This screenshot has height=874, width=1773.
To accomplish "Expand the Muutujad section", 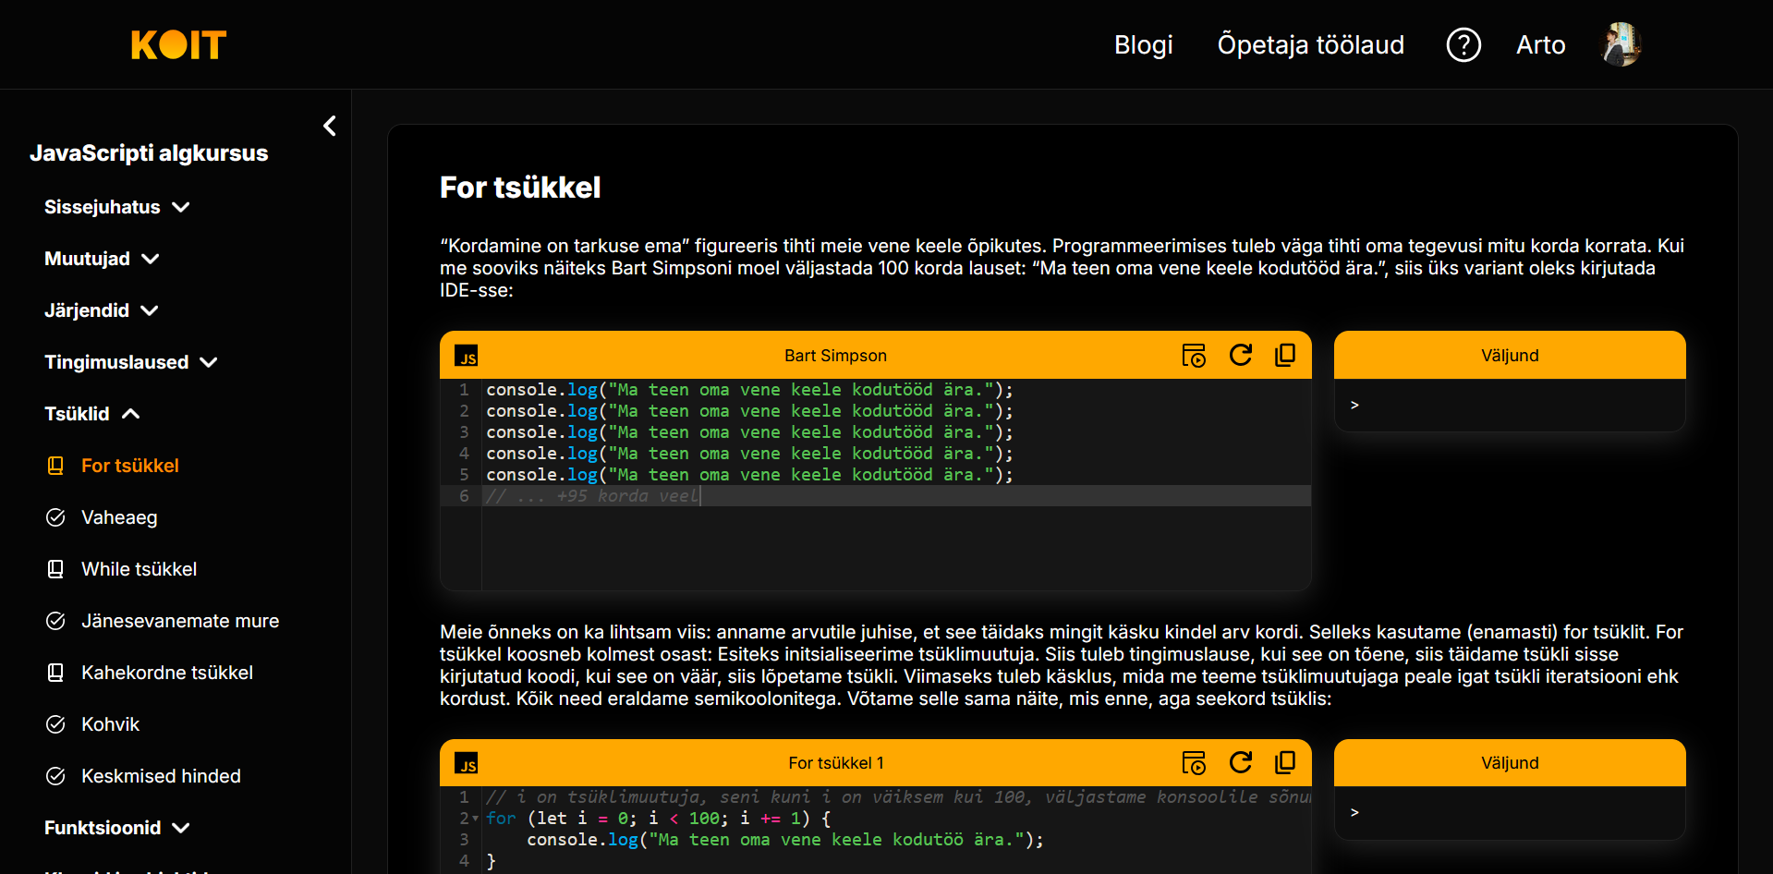I will (x=102, y=259).
